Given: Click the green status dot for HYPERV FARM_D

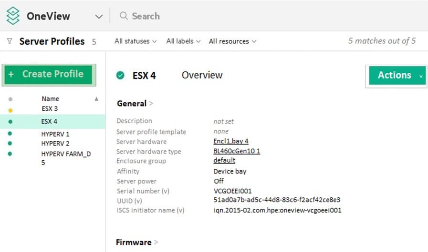Looking at the screenshot, I should [x=10, y=154].
